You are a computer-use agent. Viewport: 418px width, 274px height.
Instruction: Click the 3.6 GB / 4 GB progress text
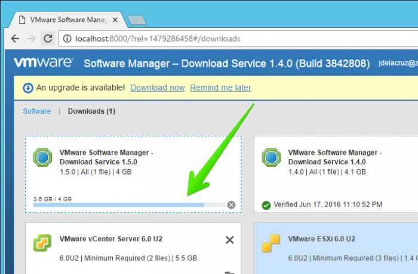coord(53,199)
